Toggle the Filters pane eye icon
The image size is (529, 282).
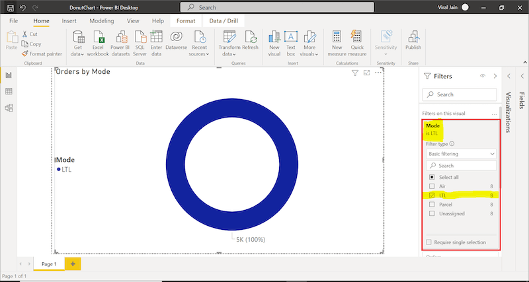coord(483,76)
